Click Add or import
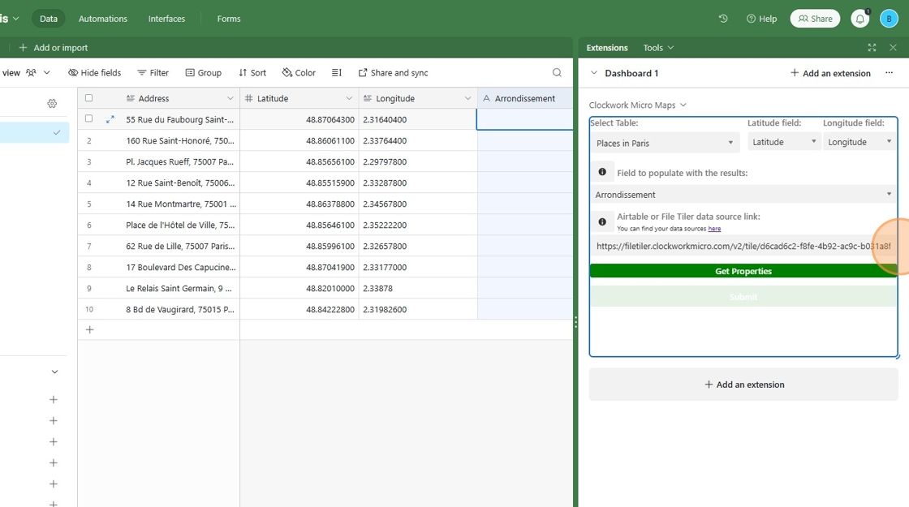 pos(54,48)
